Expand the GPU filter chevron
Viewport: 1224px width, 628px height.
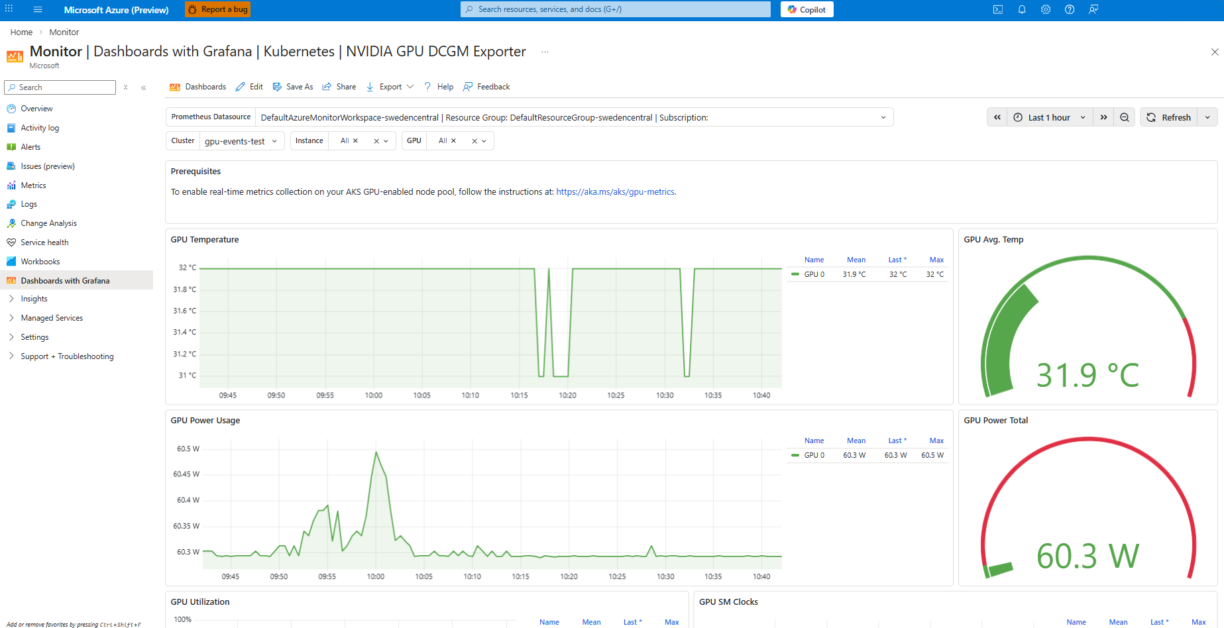[484, 141]
